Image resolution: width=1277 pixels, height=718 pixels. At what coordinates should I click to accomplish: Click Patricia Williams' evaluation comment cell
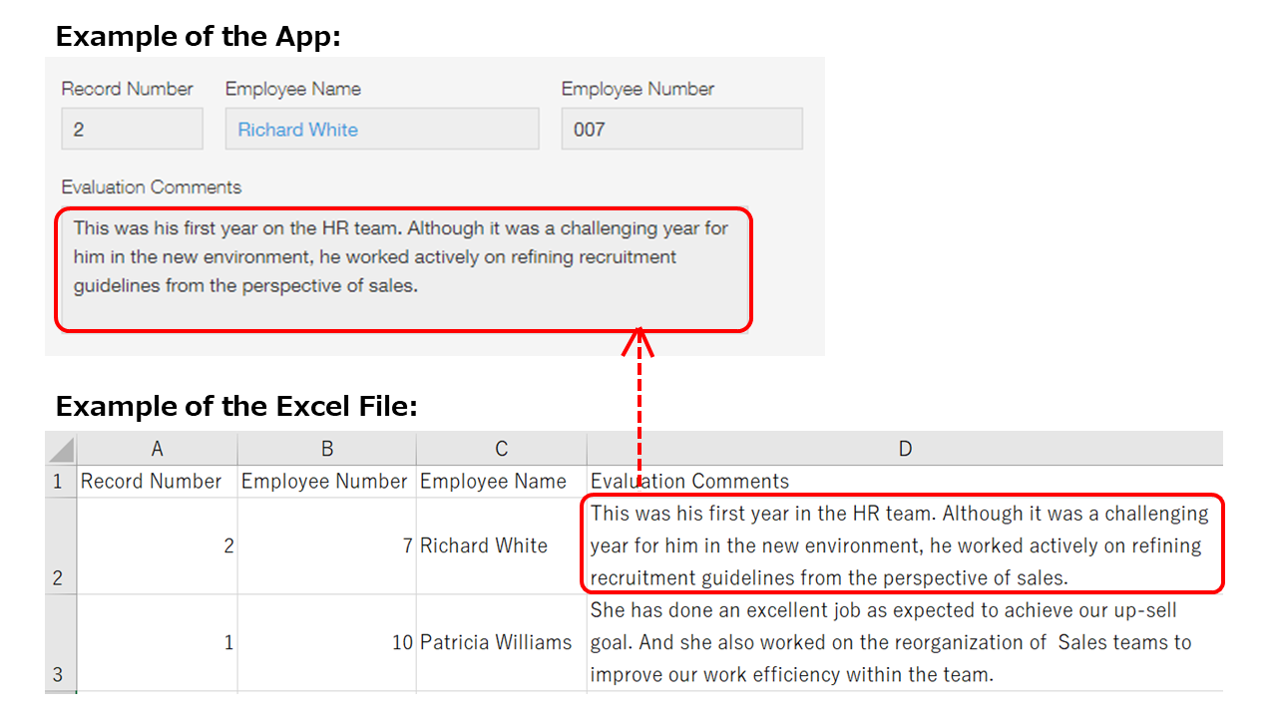(904, 643)
